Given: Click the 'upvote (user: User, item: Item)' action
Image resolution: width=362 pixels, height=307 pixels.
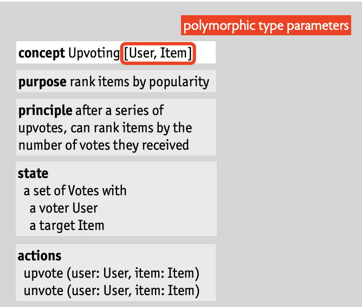Looking at the screenshot, I should point(112,273).
